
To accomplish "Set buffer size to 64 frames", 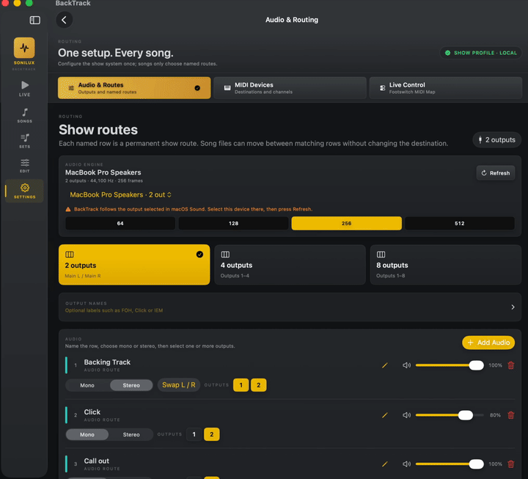I will click(120, 223).
